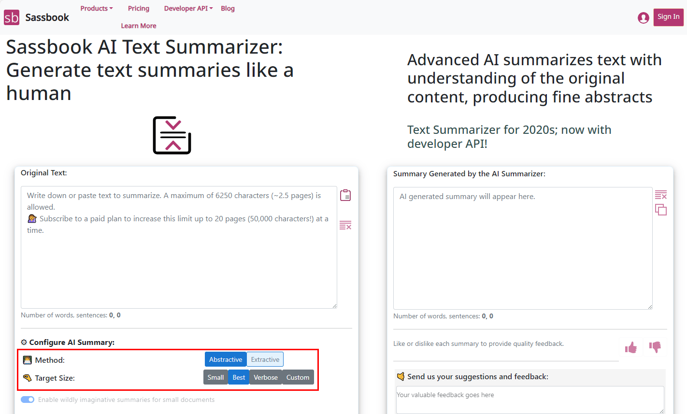Expand the Products dropdown menu
The height and width of the screenshot is (414, 687).
click(96, 8)
